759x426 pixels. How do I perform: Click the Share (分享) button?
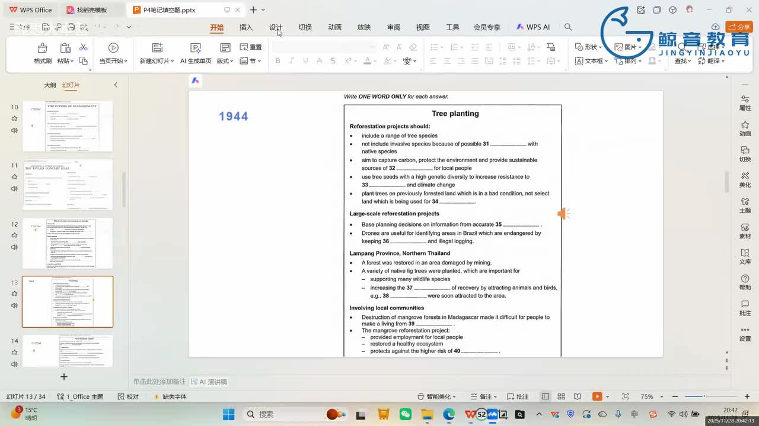pos(739,27)
